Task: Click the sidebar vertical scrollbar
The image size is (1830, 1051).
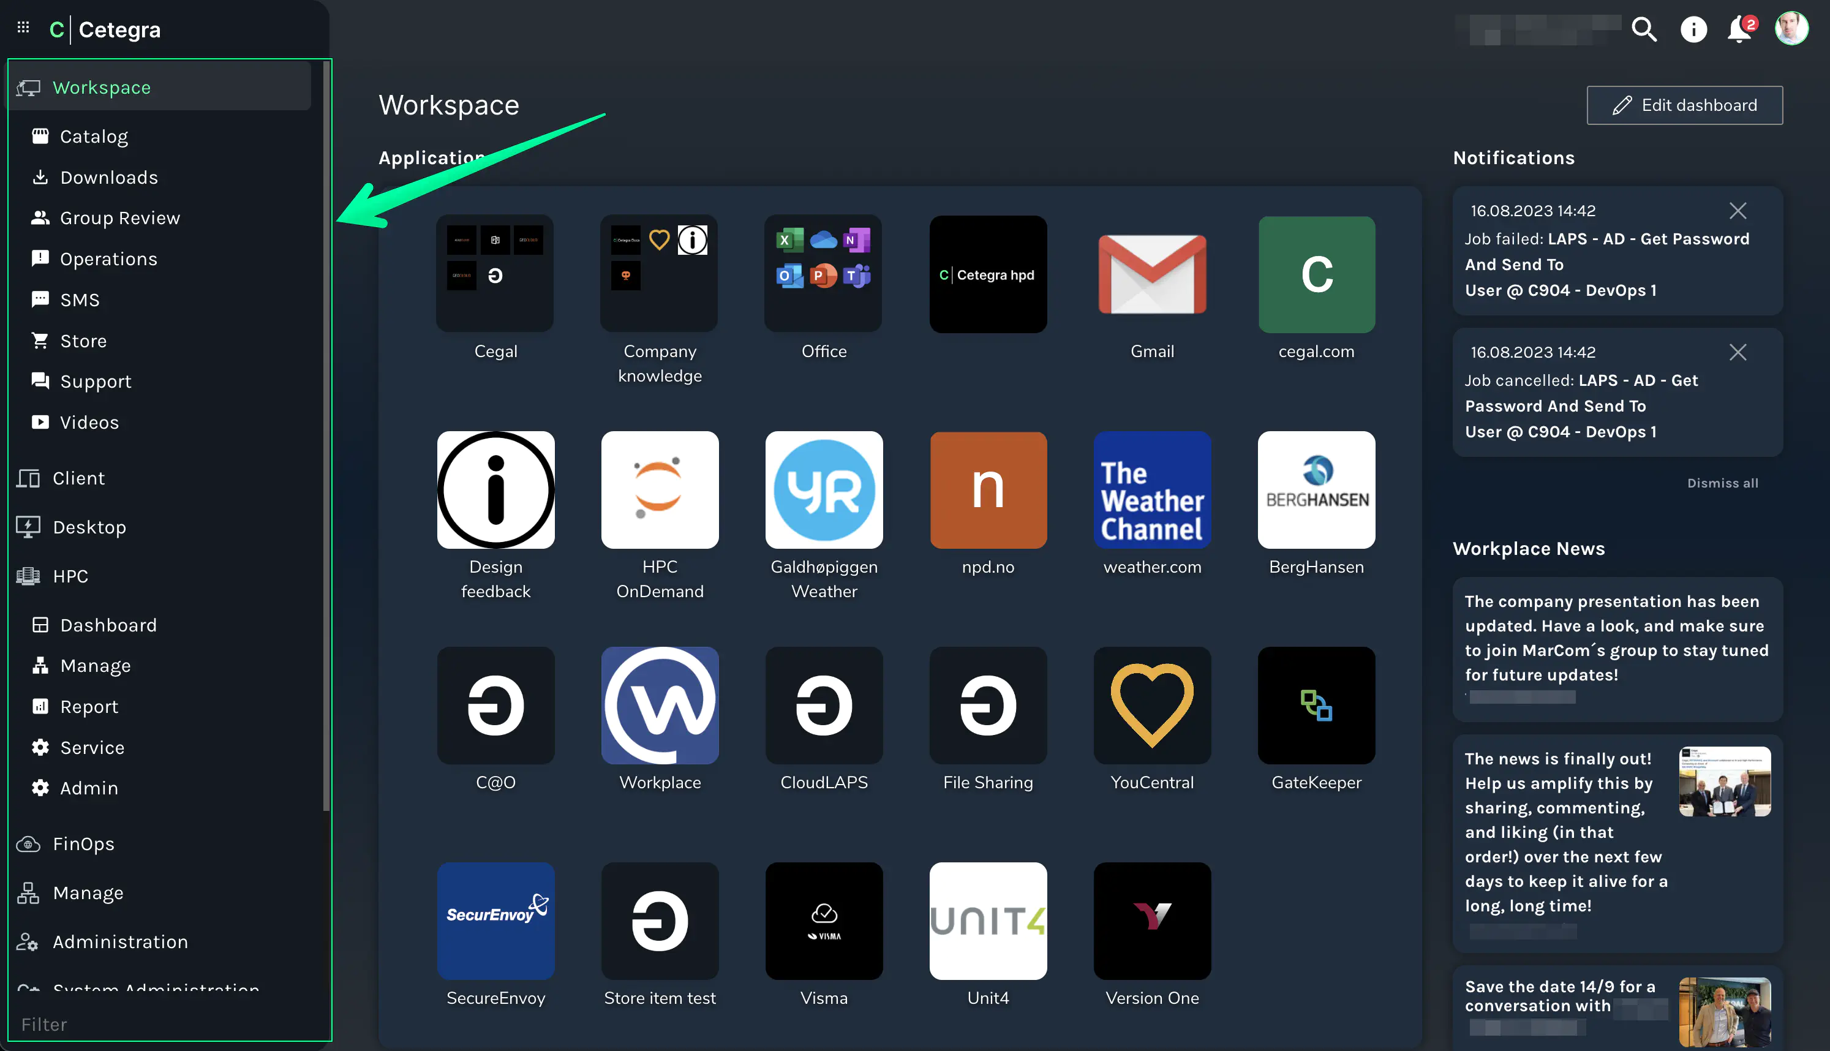Action: tap(326, 436)
